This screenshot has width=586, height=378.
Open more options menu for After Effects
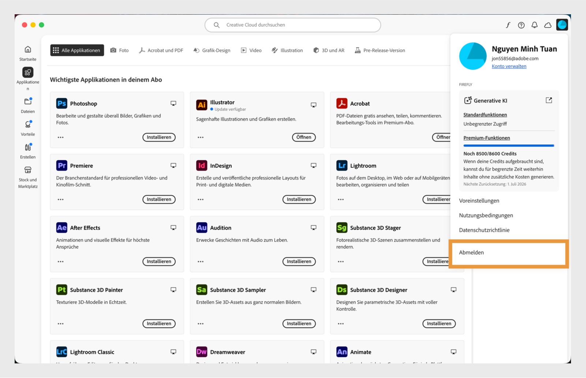click(61, 262)
